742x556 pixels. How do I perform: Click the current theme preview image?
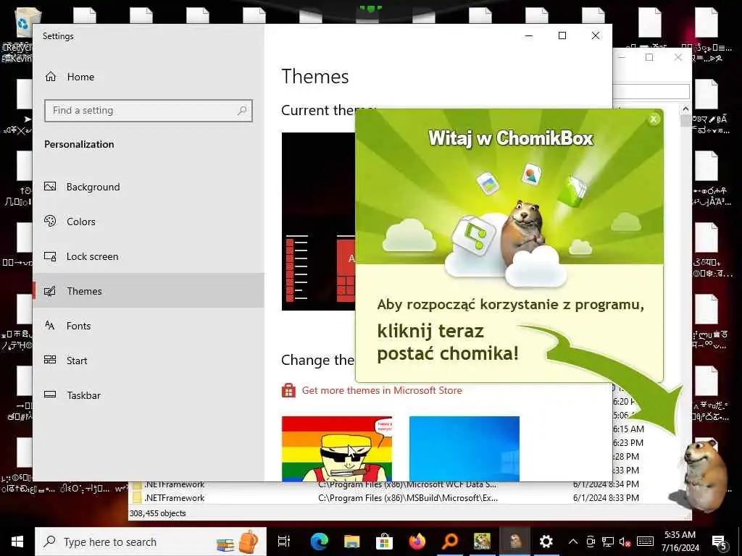319,222
